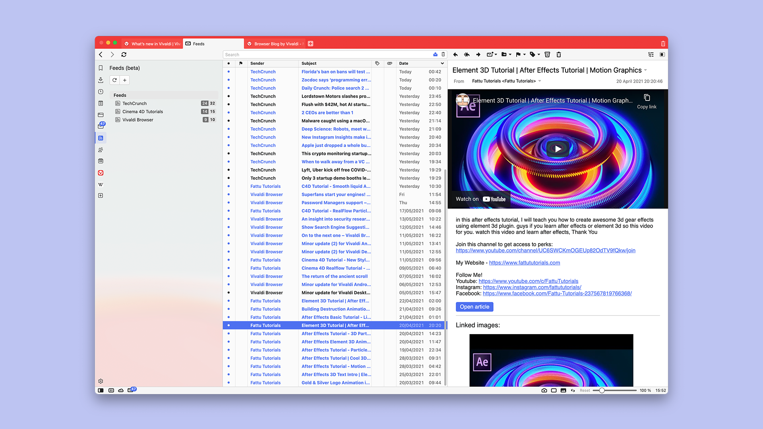Switch to the Browser Blog by Vivaldi tab
Viewport: 763px width, 429px height.
point(275,44)
